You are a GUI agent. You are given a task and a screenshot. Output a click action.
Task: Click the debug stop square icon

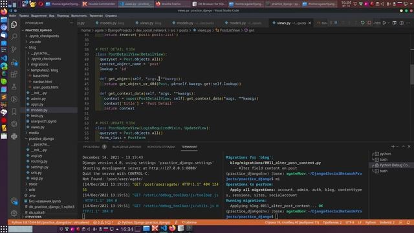coord(369,23)
